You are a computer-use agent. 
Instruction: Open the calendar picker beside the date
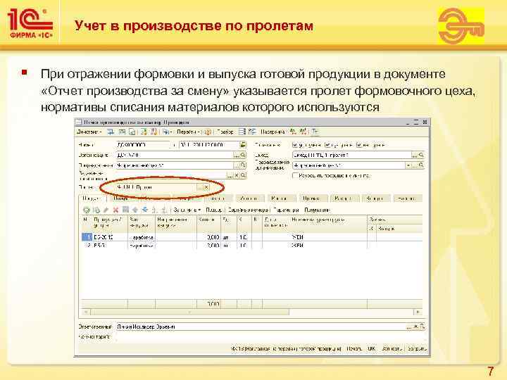point(243,145)
